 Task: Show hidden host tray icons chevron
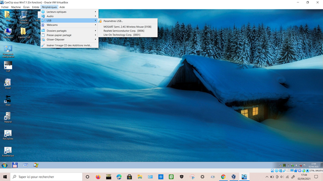click(x=267, y=176)
